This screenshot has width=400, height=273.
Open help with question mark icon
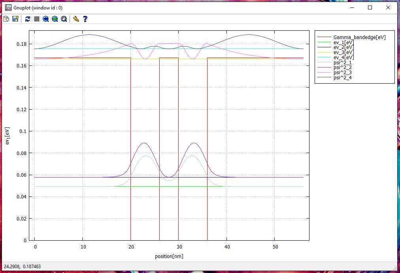(85, 19)
